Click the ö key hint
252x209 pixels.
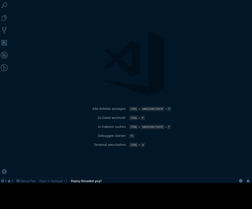click(143, 145)
